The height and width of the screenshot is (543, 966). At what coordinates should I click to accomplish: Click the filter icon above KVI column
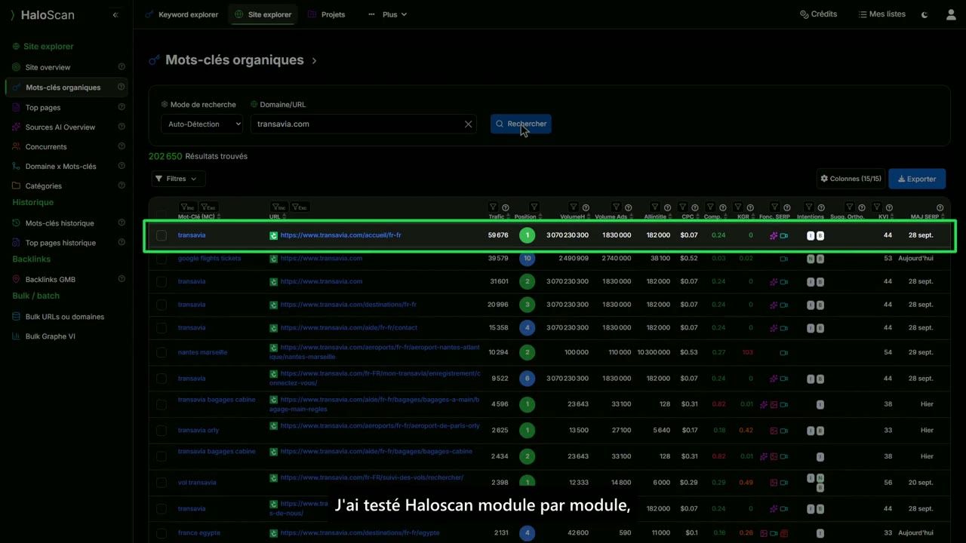click(x=877, y=207)
